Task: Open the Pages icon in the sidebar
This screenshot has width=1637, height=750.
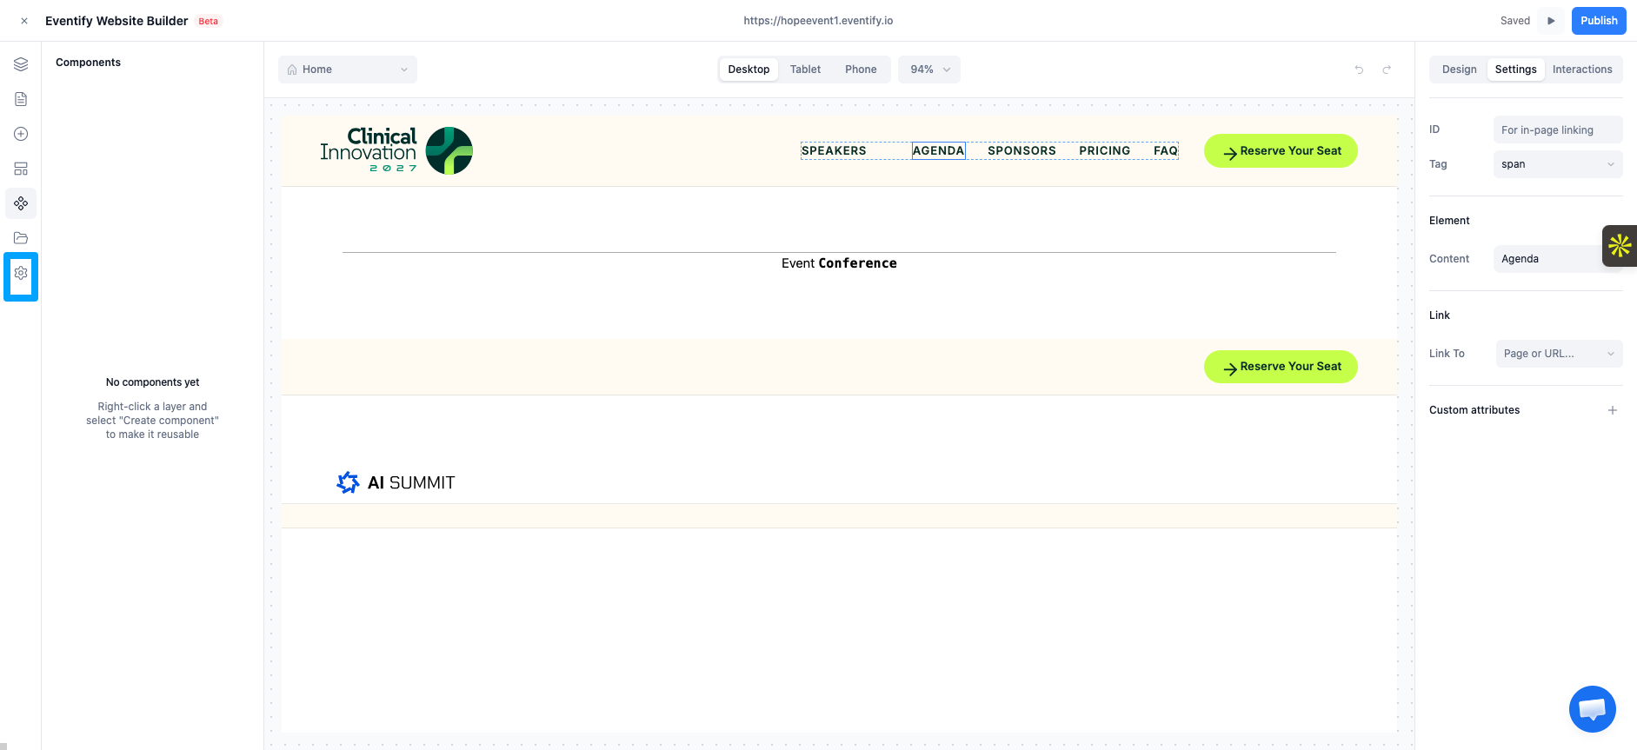Action: coord(21,99)
